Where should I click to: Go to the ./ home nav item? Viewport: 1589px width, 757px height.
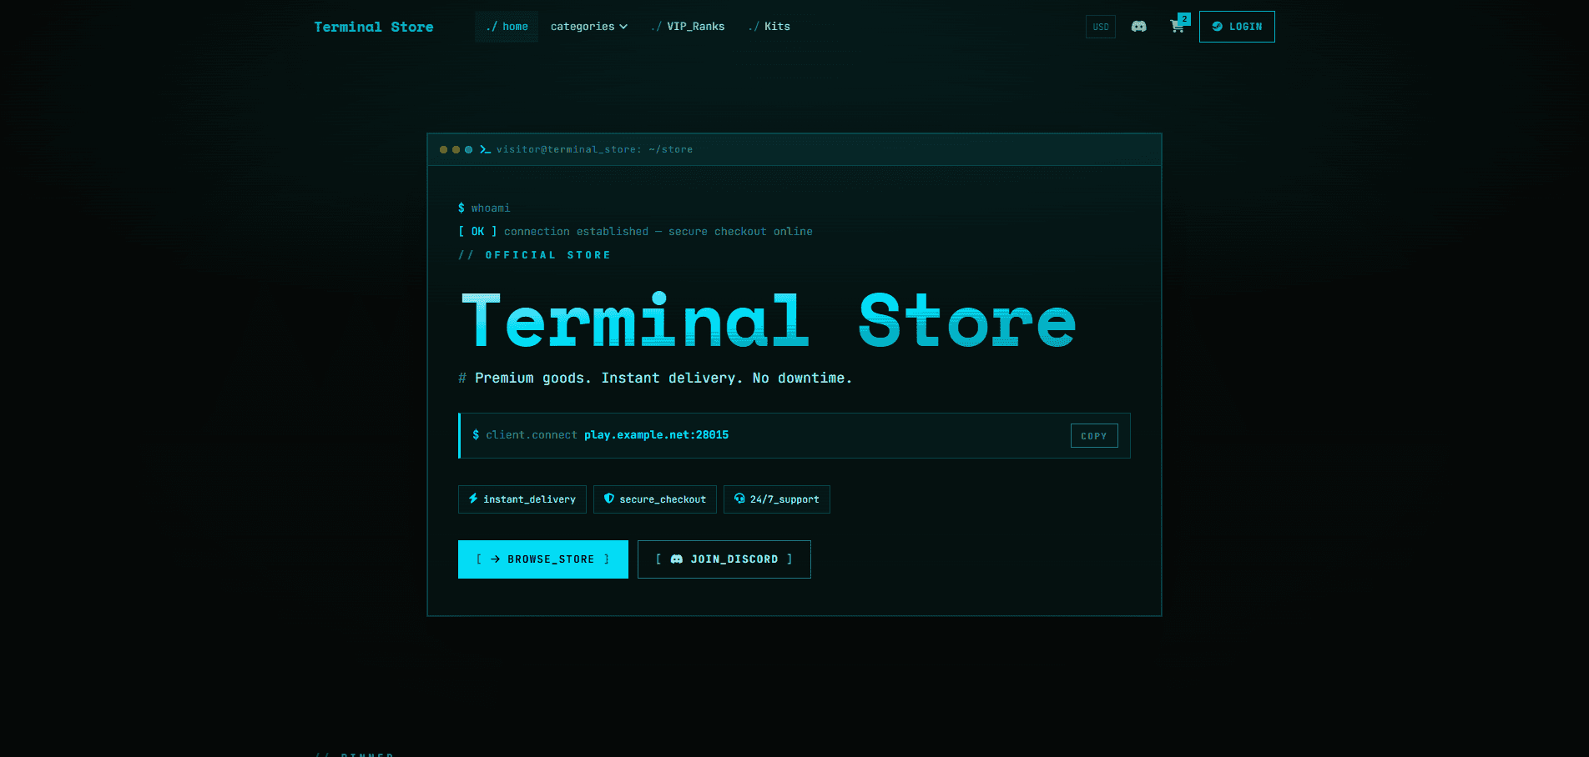[x=507, y=27]
